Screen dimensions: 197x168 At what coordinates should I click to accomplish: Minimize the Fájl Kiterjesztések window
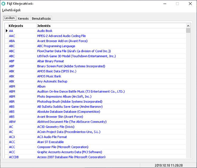165,4
